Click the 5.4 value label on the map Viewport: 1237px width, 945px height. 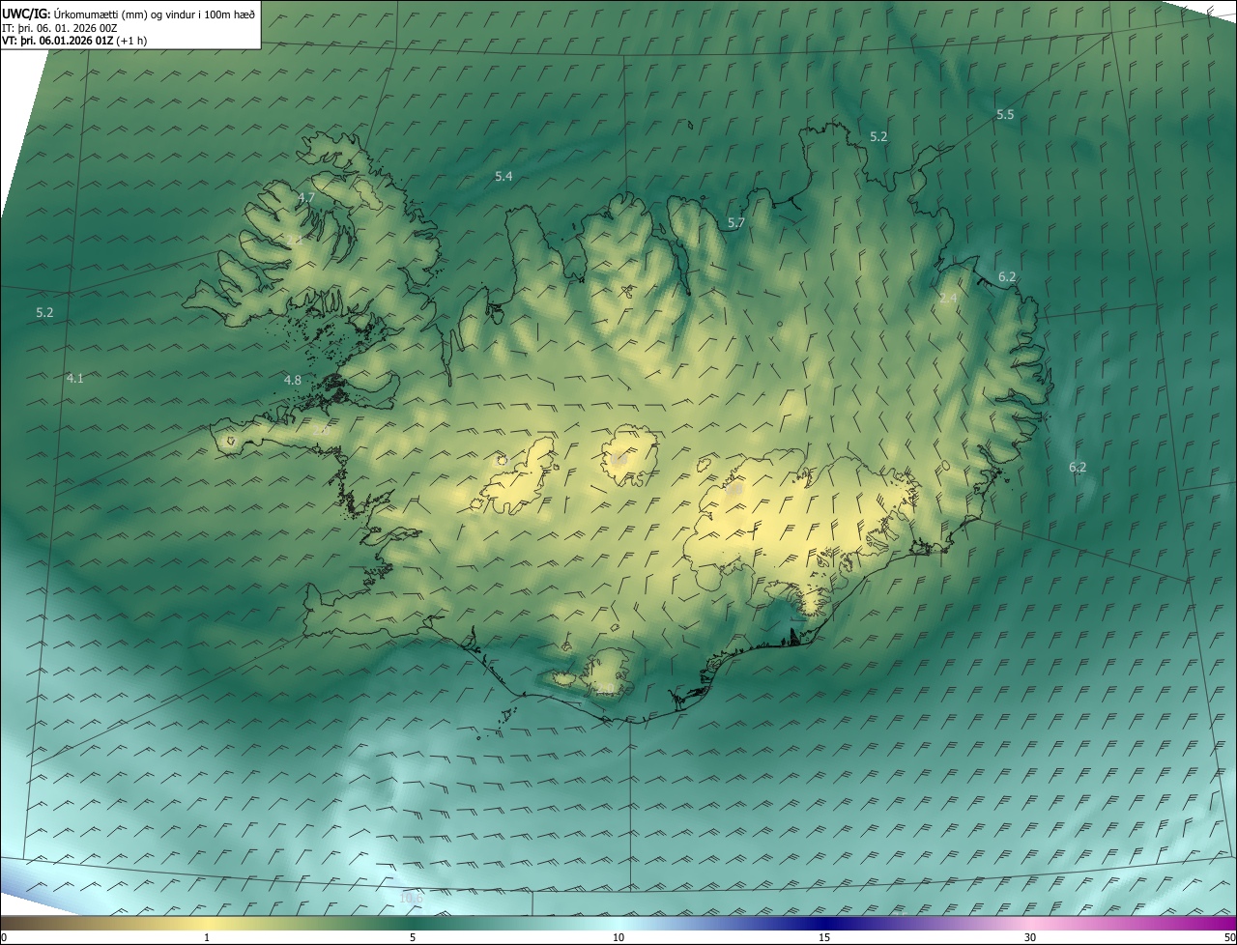pos(503,176)
